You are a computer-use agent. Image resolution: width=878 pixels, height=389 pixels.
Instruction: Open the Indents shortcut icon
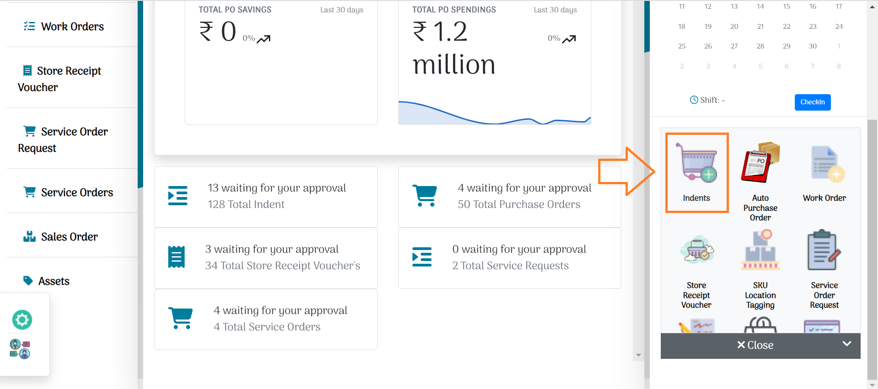[x=696, y=165]
